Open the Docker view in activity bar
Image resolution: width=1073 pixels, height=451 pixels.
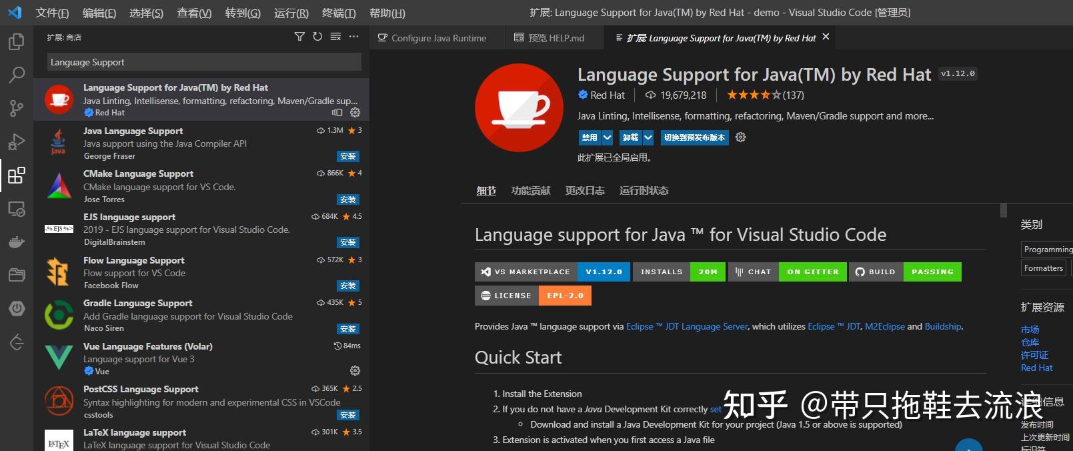point(16,242)
